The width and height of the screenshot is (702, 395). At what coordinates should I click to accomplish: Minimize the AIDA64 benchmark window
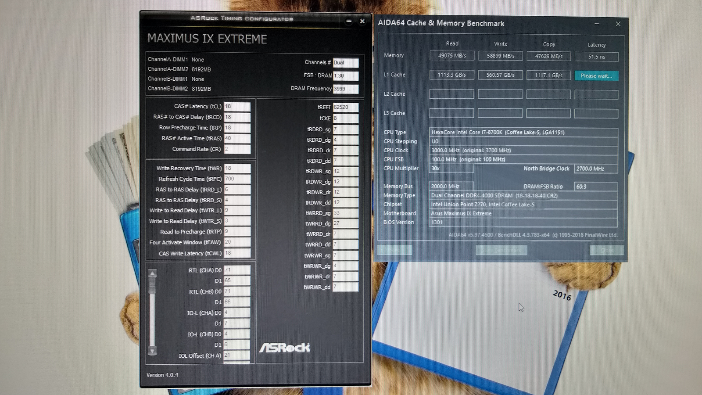coord(597,24)
